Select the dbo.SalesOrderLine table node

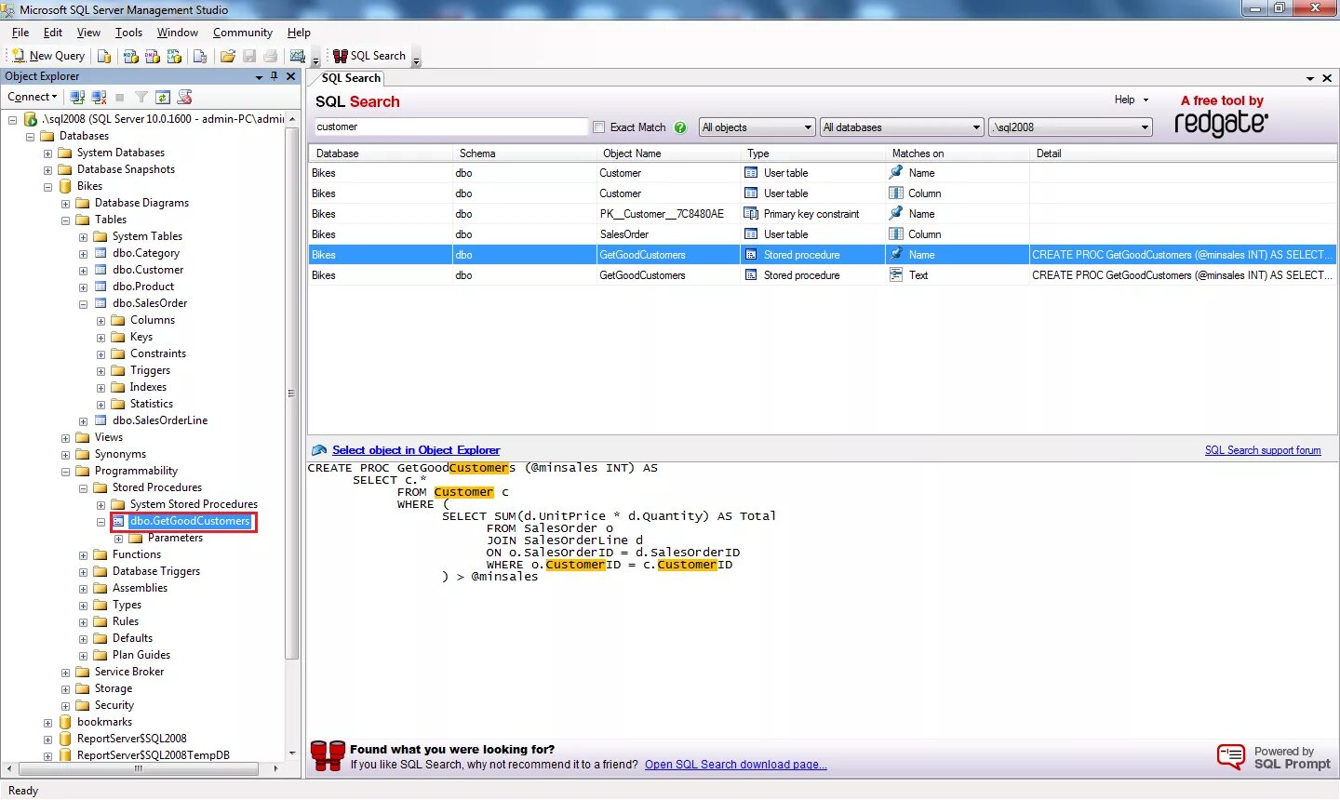click(x=160, y=421)
